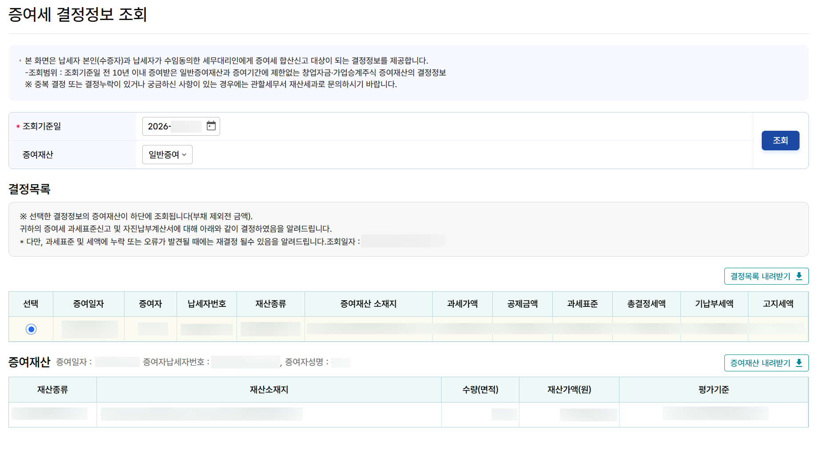Click the 과세표준 column header
This screenshot has height=451, width=824.
583,304
